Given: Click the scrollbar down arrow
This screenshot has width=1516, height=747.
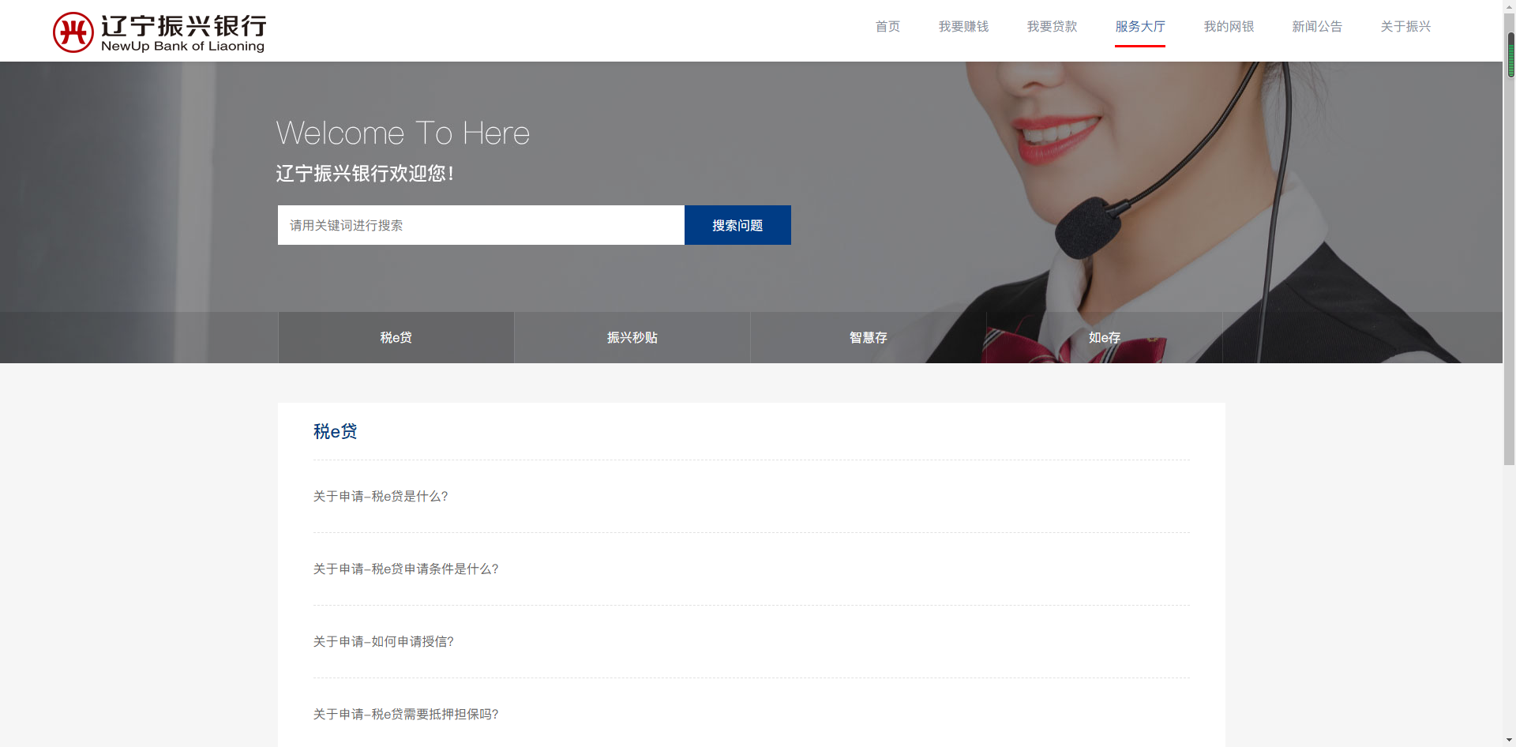Looking at the screenshot, I should tap(1510, 741).
